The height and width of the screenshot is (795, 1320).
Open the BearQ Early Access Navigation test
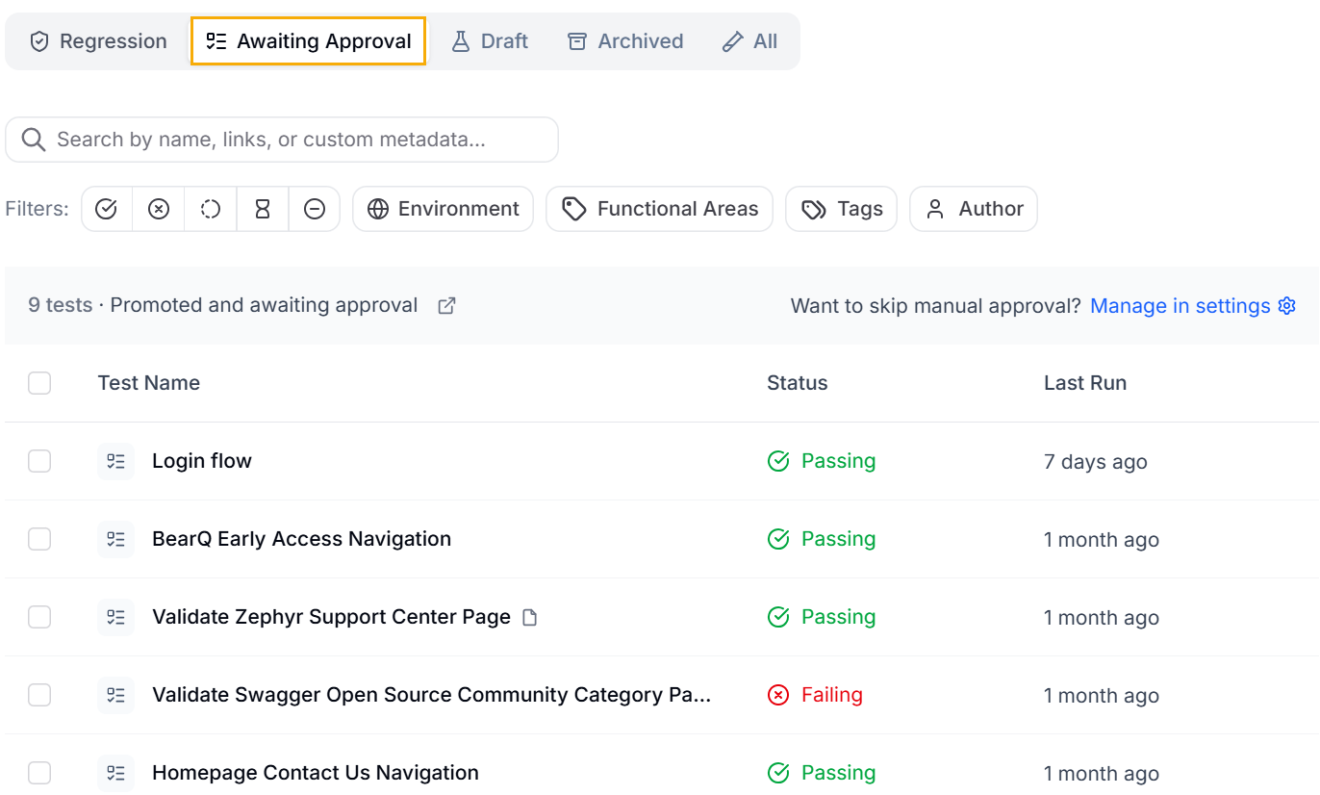pos(301,539)
